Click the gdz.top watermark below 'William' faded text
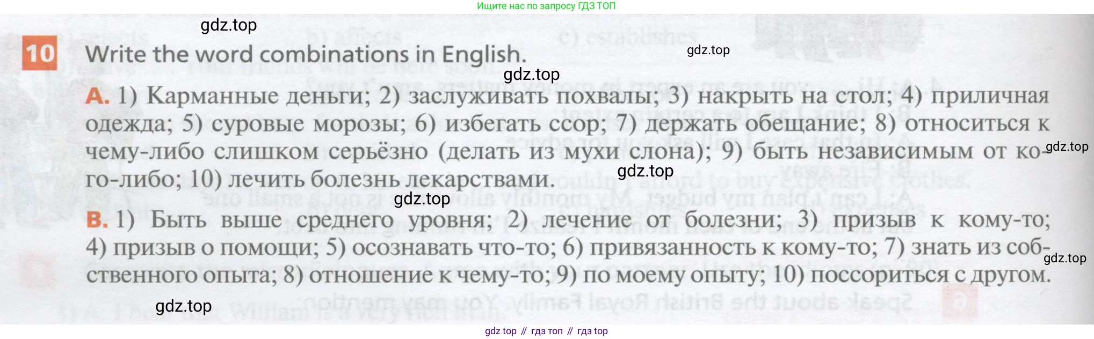1094x339 pixels. 183,306
